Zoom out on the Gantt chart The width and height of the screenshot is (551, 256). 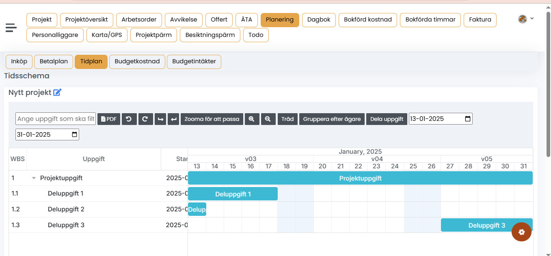tap(268, 119)
